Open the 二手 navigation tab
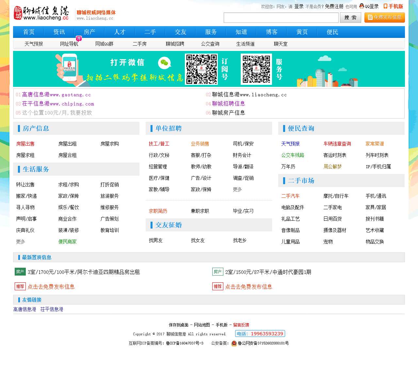 click(x=150, y=32)
